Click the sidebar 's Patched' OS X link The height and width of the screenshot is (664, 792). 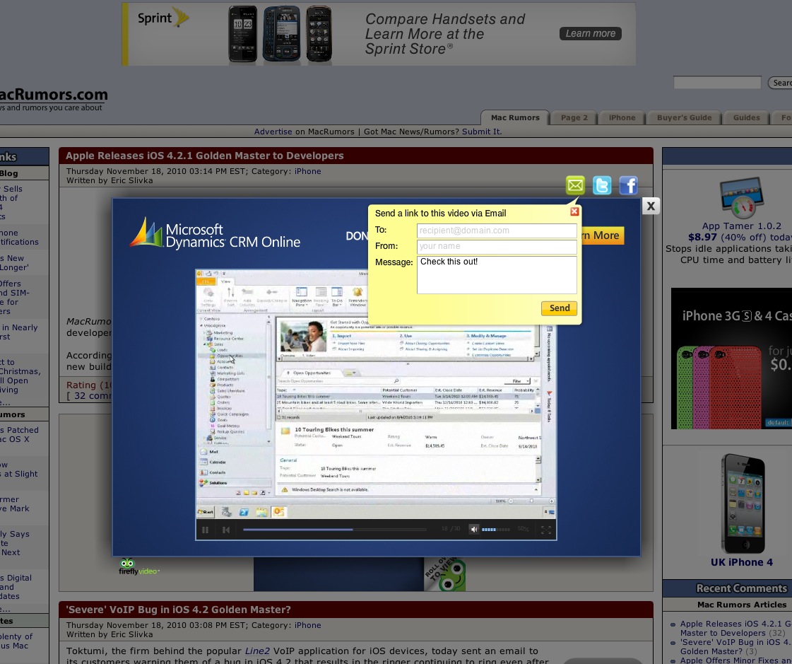[x=19, y=434]
